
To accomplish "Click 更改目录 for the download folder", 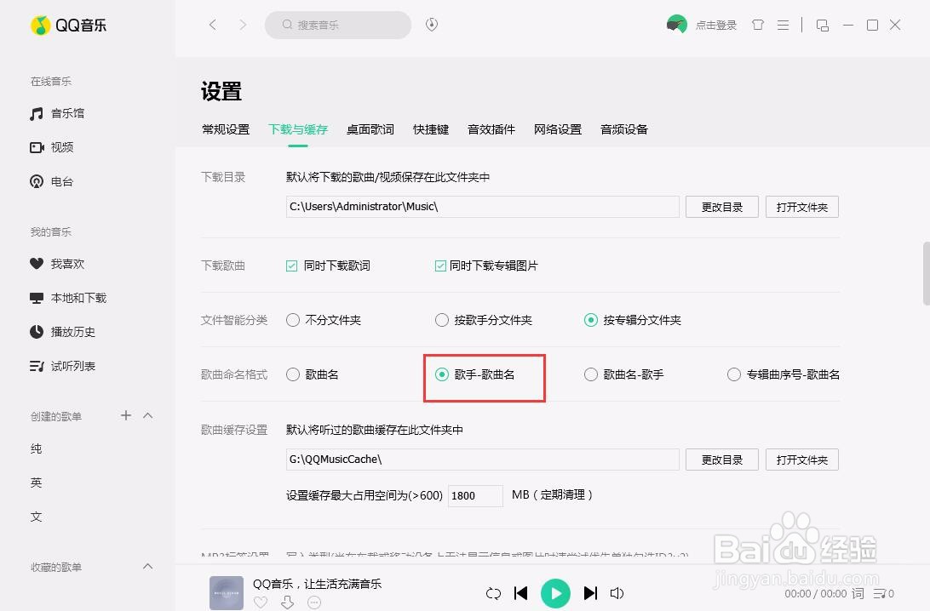I will point(720,206).
